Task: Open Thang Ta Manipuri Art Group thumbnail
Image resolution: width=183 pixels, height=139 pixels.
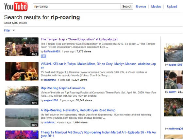Action: pos(22,135)
